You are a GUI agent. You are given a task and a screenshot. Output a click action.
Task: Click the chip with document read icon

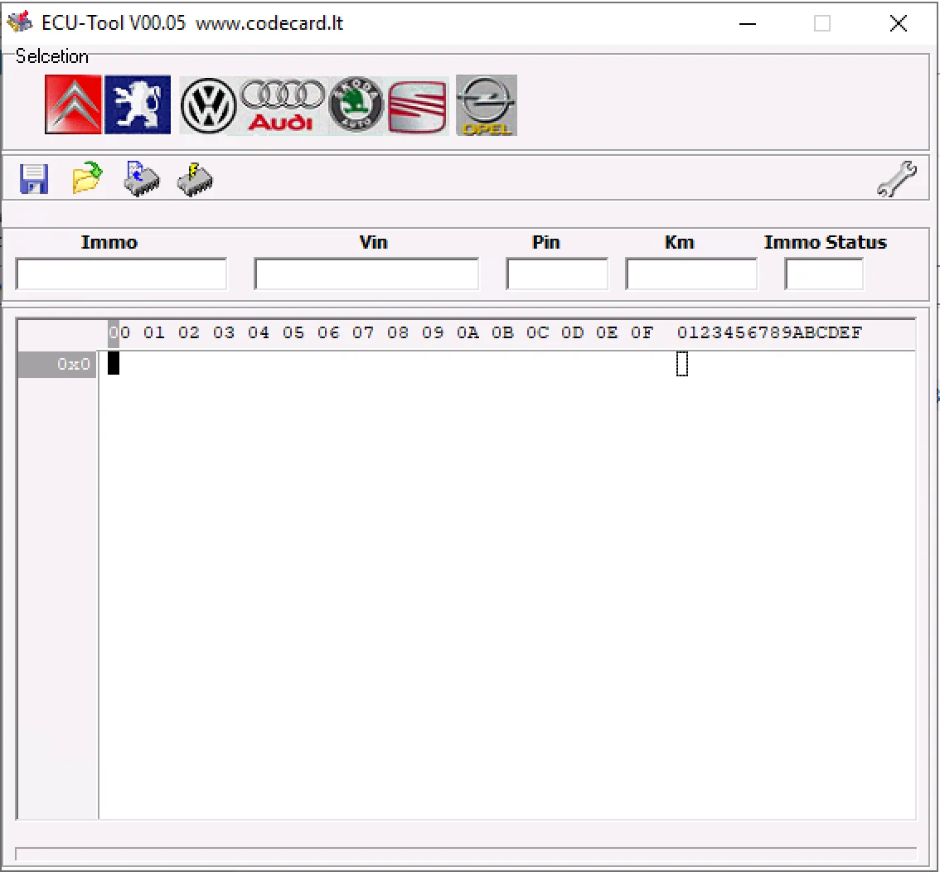click(141, 178)
